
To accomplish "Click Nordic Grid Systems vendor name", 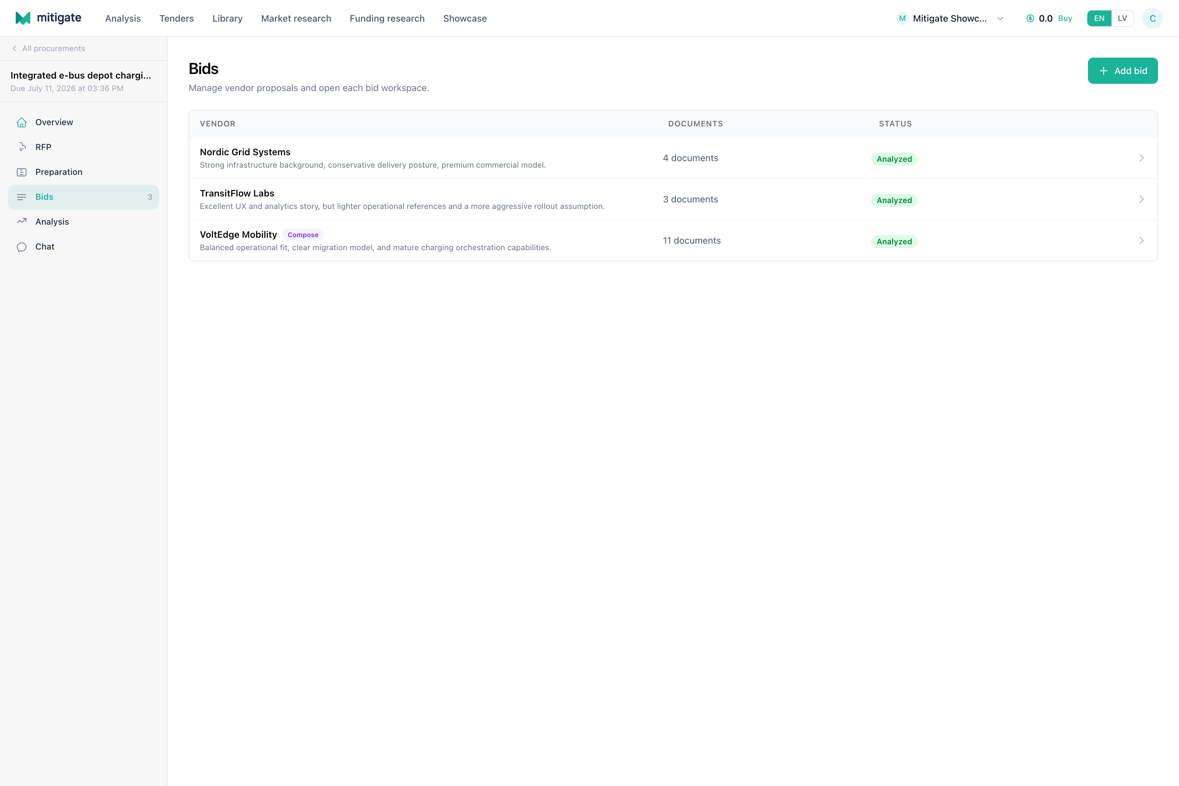I will pos(245,152).
